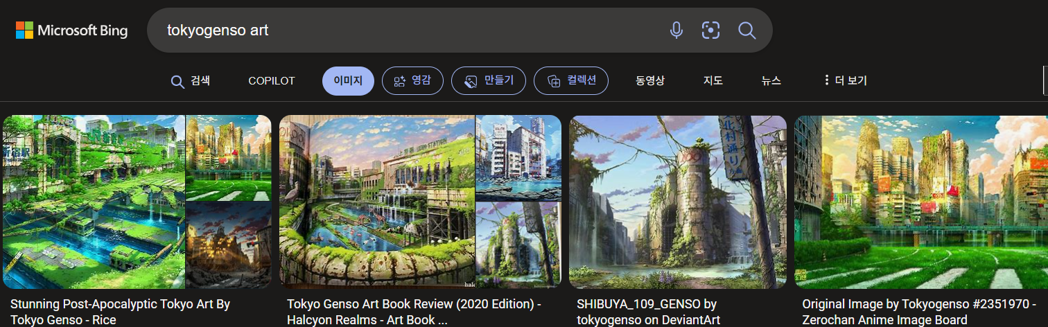The image size is (1048, 327).
Task: Submit search with magnifying glass icon
Action: tap(746, 30)
